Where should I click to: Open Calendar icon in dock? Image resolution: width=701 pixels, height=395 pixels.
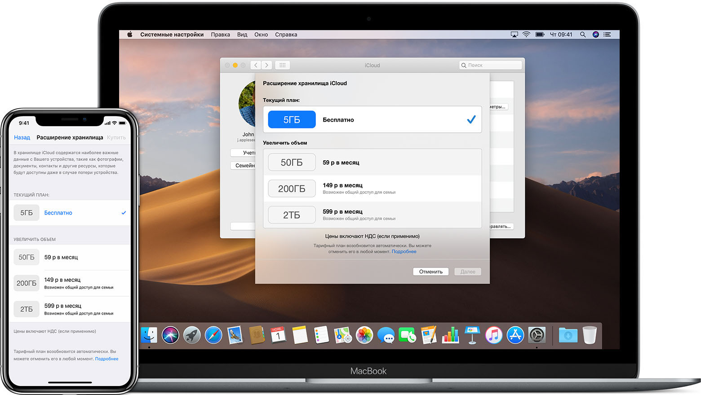[x=278, y=335]
